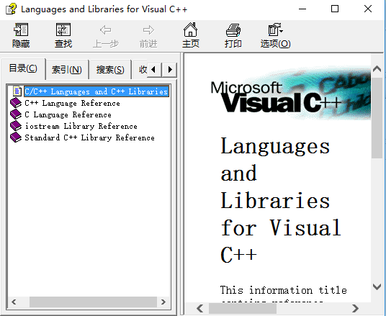Image resolution: width=386 pixels, height=316 pixels.
Task: Select iostream Library Reference tree entry
Action: tap(81, 126)
